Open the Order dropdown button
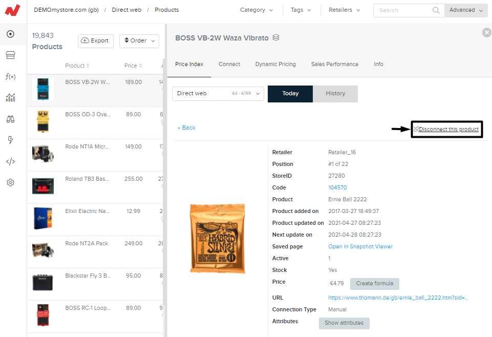The width and height of the screenshot is (492, 337). click(139, 41)
